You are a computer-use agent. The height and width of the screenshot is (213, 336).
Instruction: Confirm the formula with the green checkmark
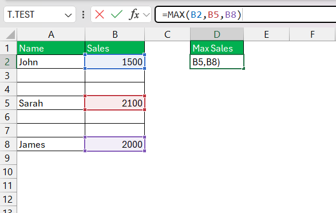click(x=117, y=14)
